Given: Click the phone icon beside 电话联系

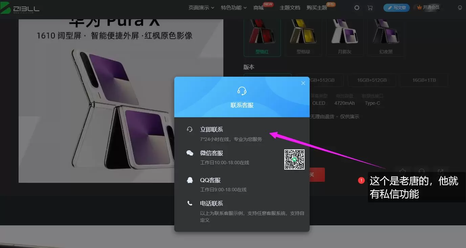Looking at the screenshot, I should [190, 203].
